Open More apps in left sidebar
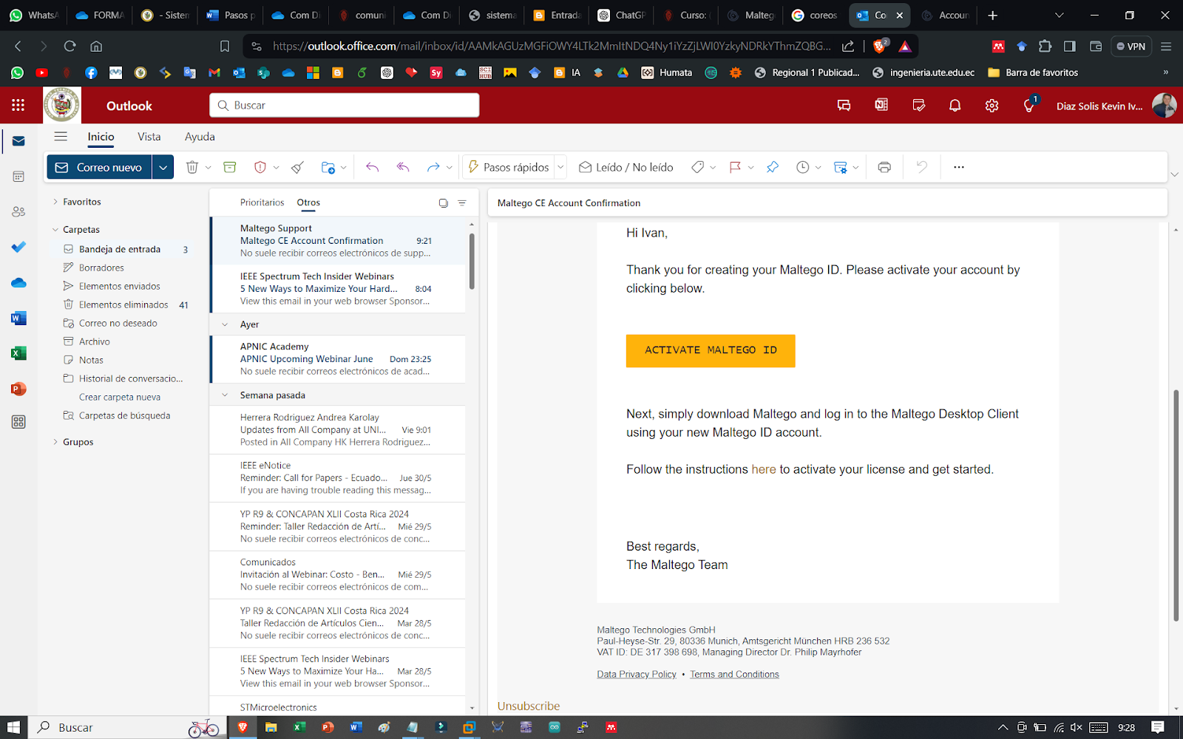This screenshot has height=739, width=1183. coord(18,422)
